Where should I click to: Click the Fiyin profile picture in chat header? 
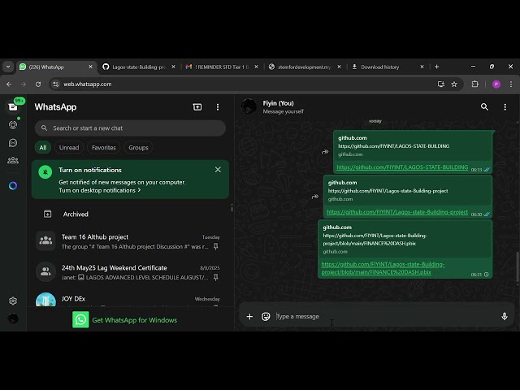tap(249, 106)
